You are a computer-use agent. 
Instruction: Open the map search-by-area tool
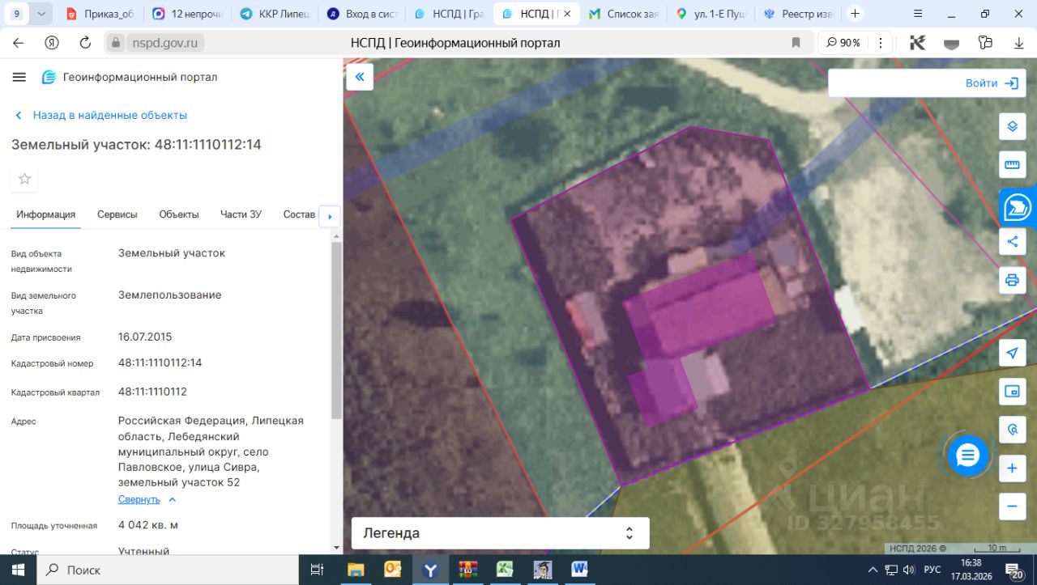(x=1012, y=430)
